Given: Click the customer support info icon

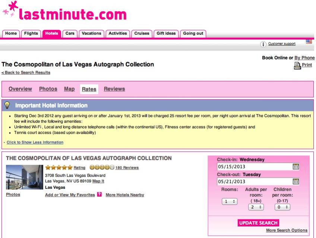Looking at the screenshot, I should click(x=263, y=44).
